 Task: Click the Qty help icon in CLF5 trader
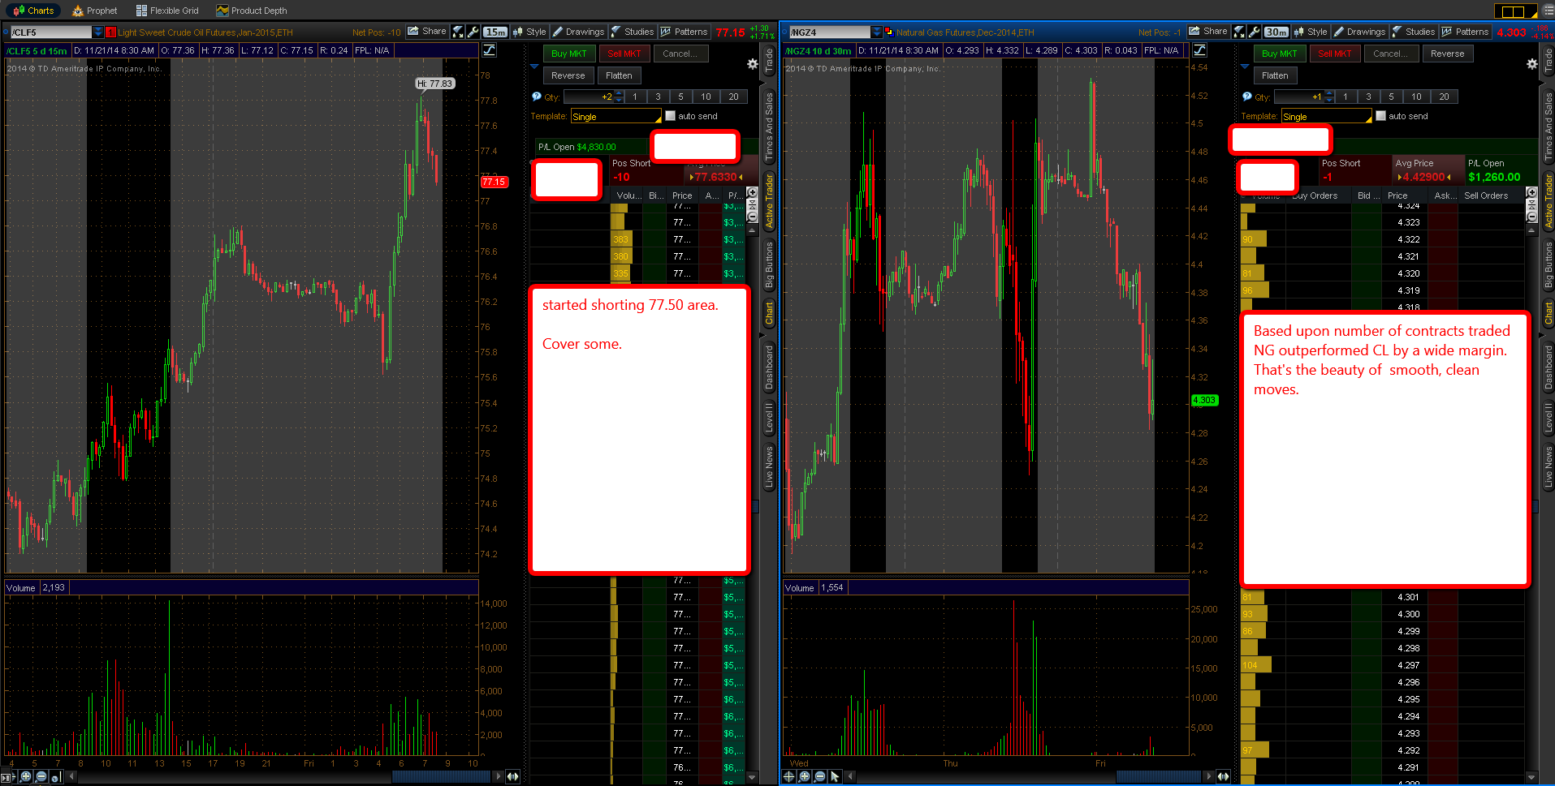click(536, 97)
